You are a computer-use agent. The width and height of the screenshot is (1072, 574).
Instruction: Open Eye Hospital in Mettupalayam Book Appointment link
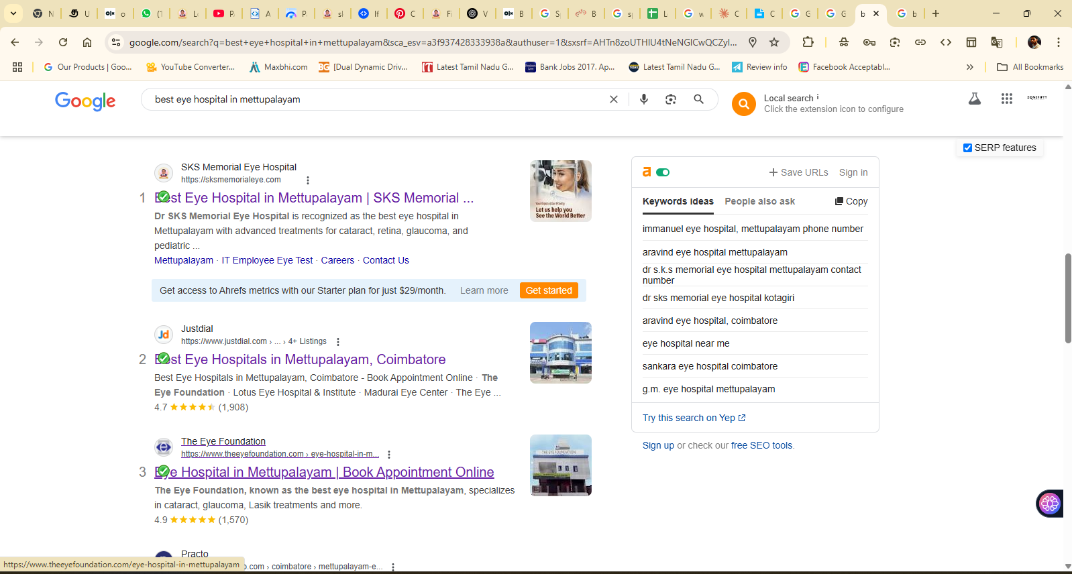[x=324, y=472]
